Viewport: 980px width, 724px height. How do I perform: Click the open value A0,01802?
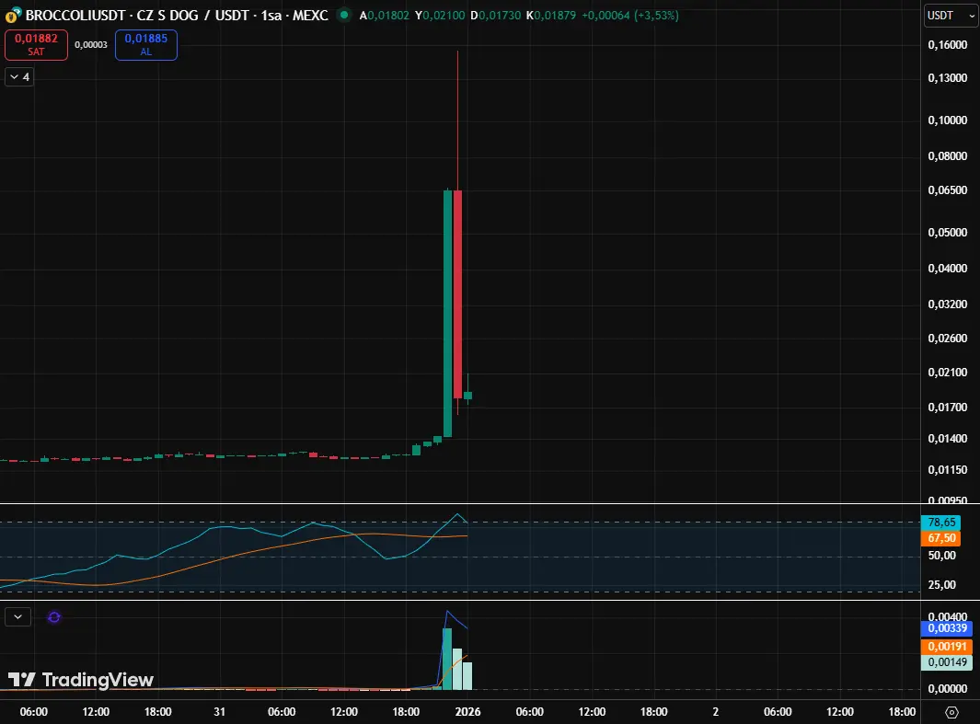[385, 15]
